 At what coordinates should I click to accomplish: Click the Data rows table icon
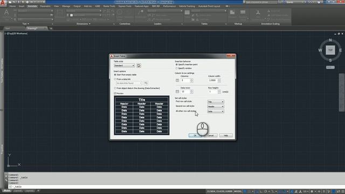pos(177,92)
